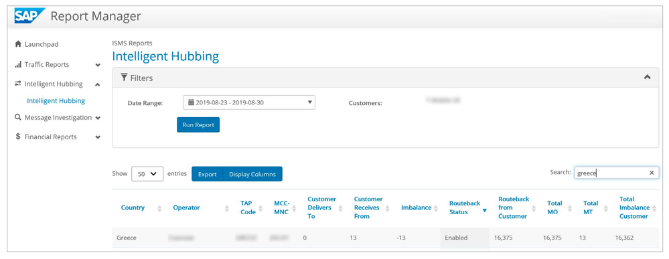Click the Intelligent Hubbing page heading
This screenshot has width=669, height=259.
tap(165, 56)
